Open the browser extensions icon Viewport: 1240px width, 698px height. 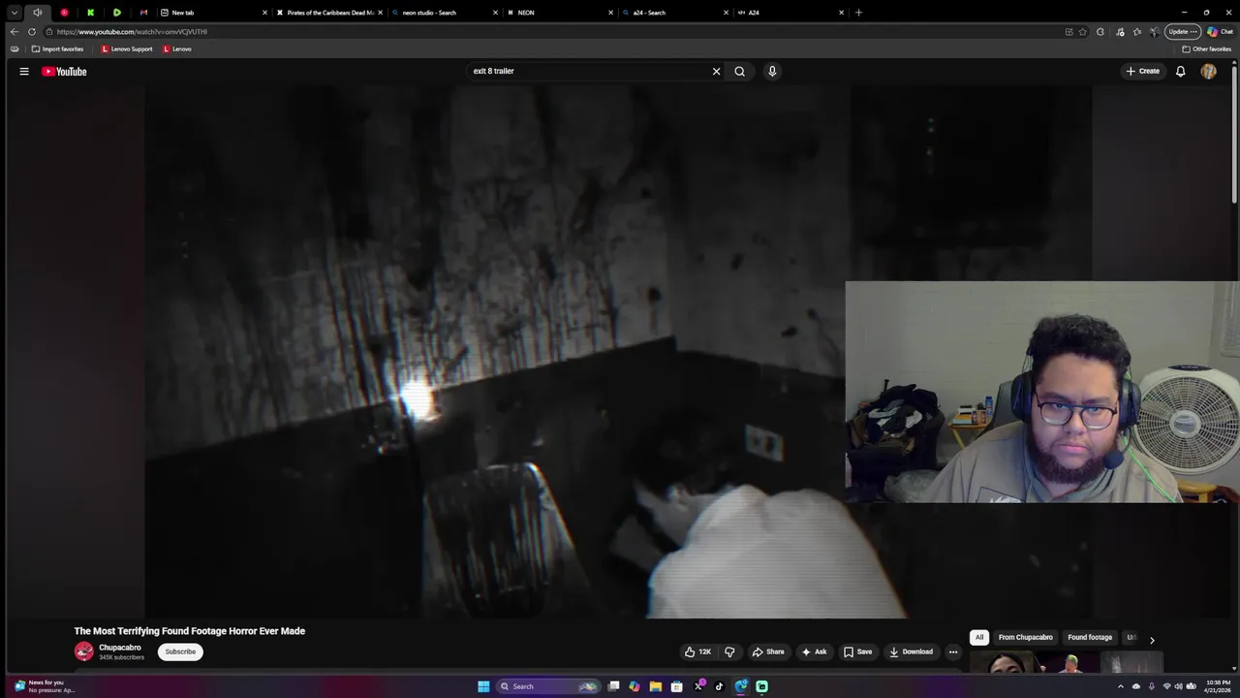[x=1100, y=31]
